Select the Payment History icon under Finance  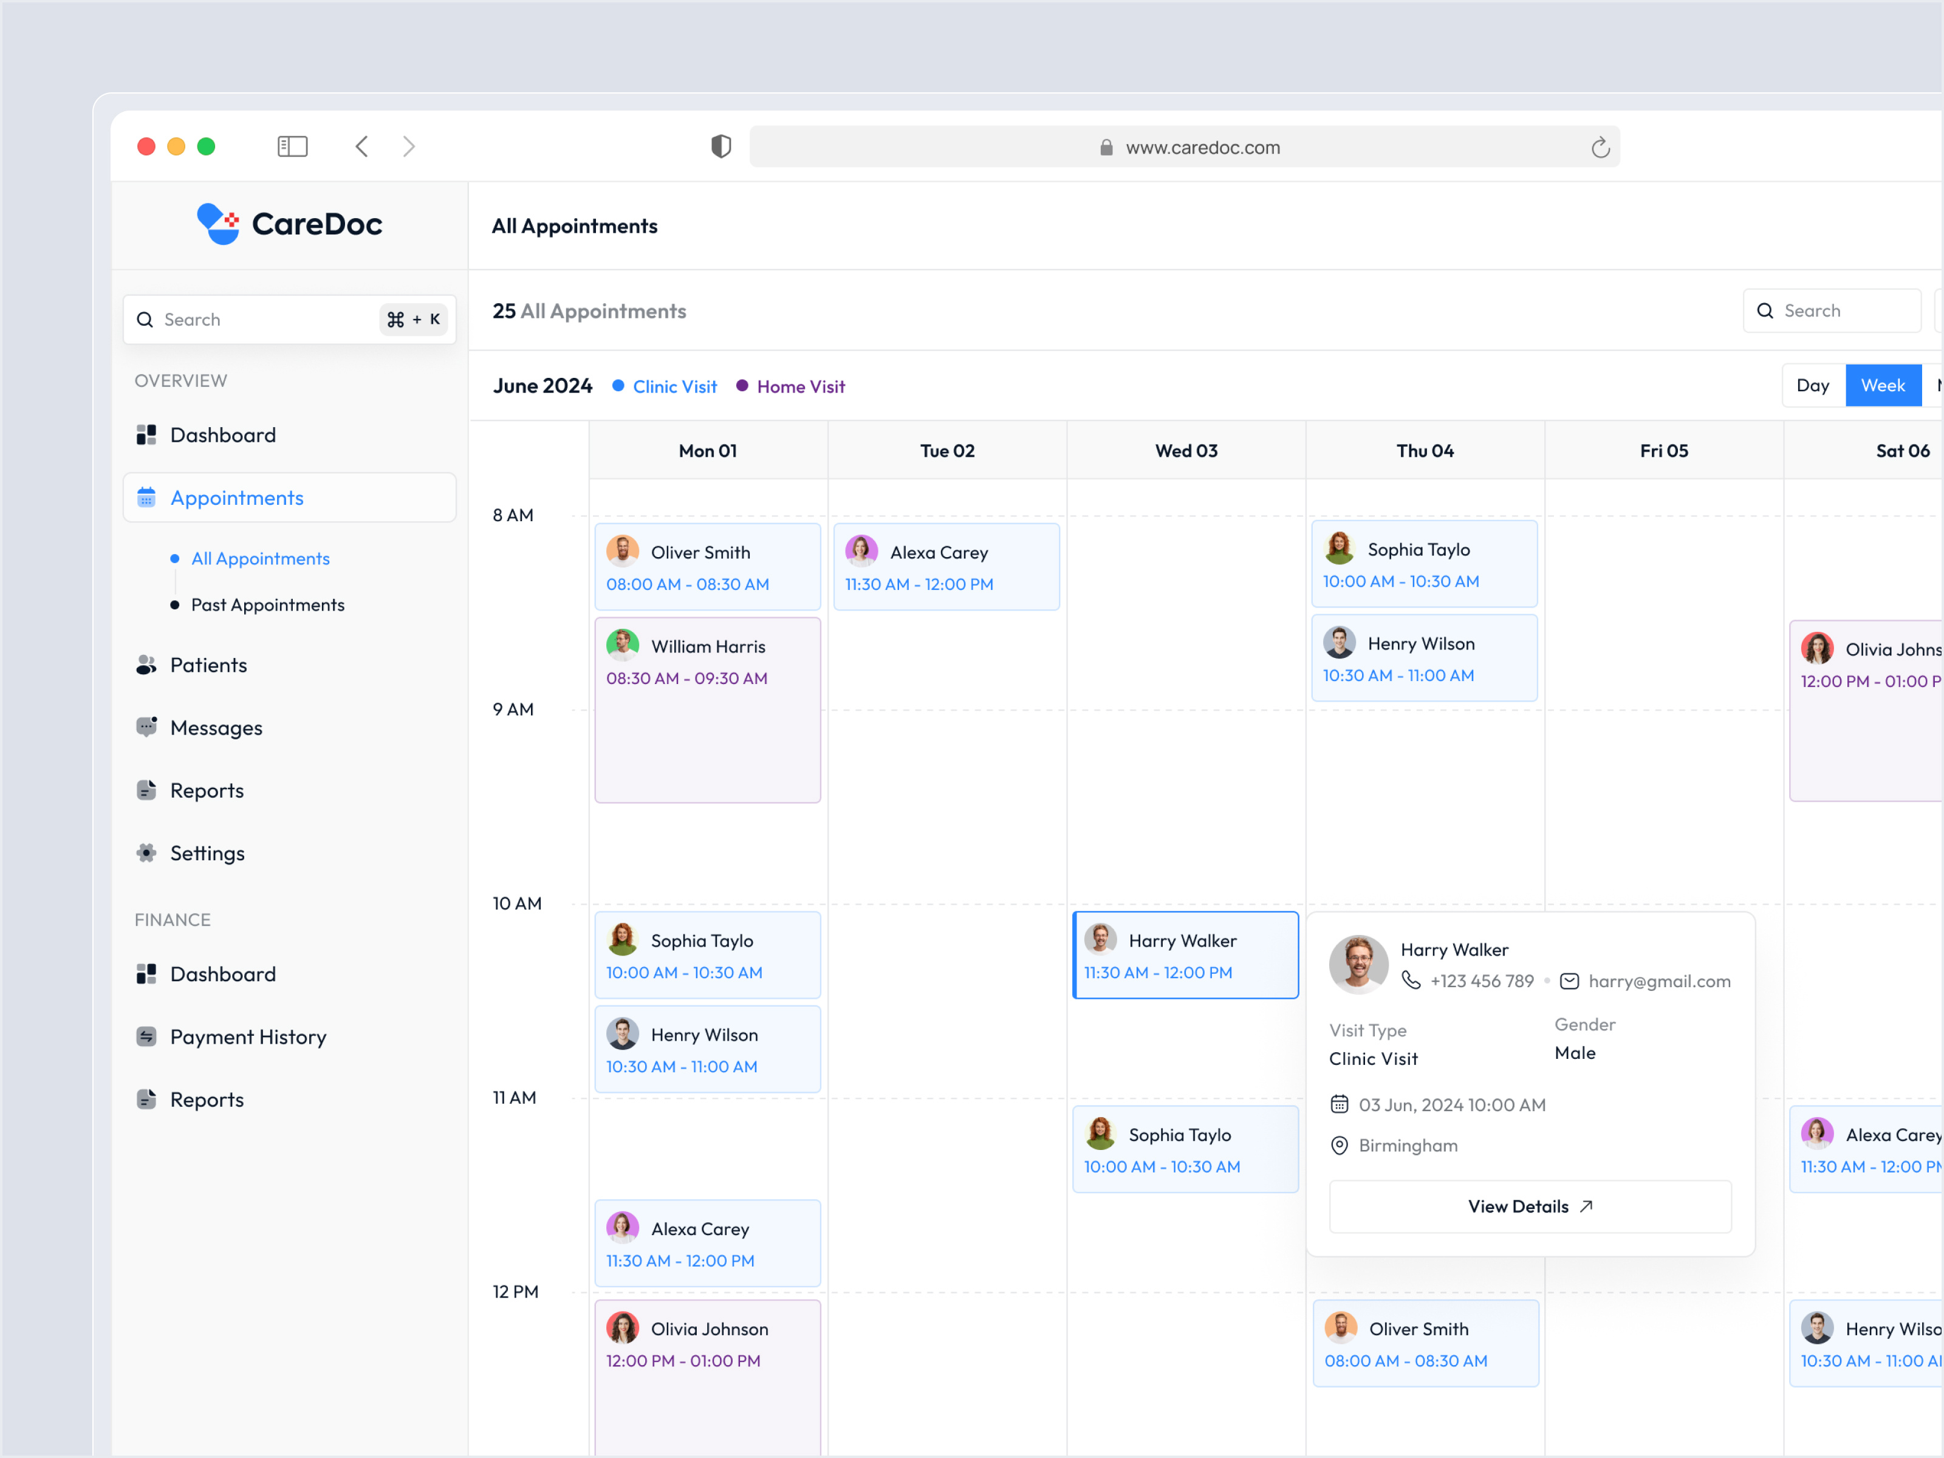[146, 1037]
